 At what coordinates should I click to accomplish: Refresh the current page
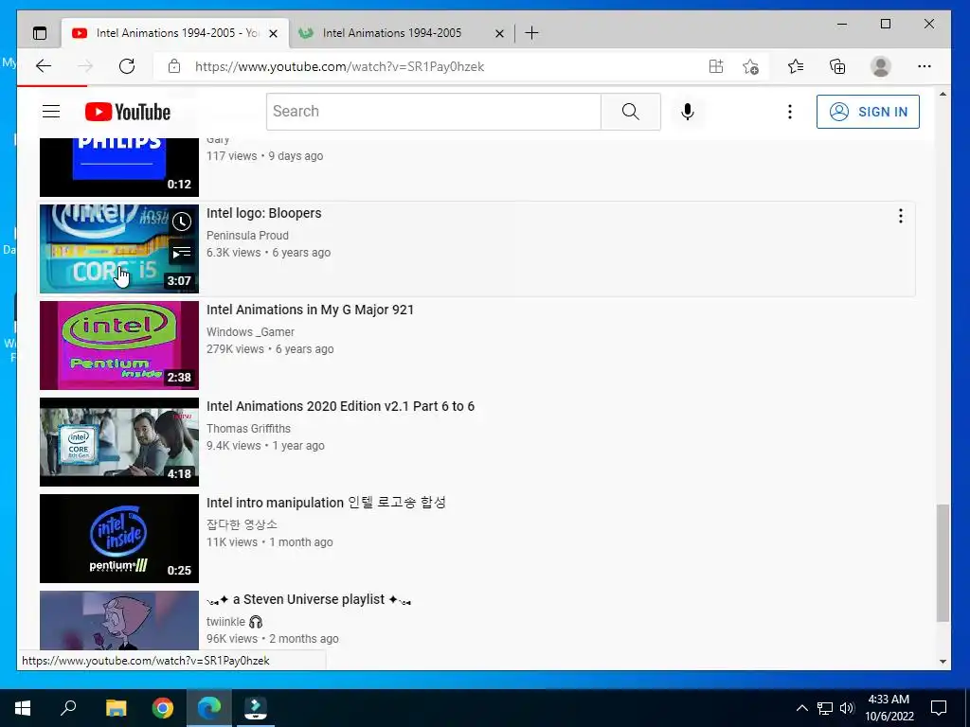point(127,66)
